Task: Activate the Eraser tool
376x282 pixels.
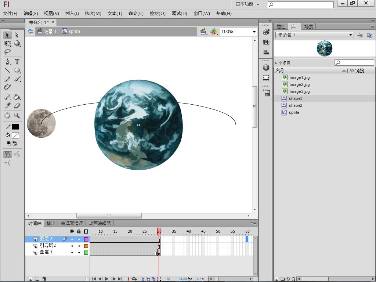Action: tap(17, 106)
